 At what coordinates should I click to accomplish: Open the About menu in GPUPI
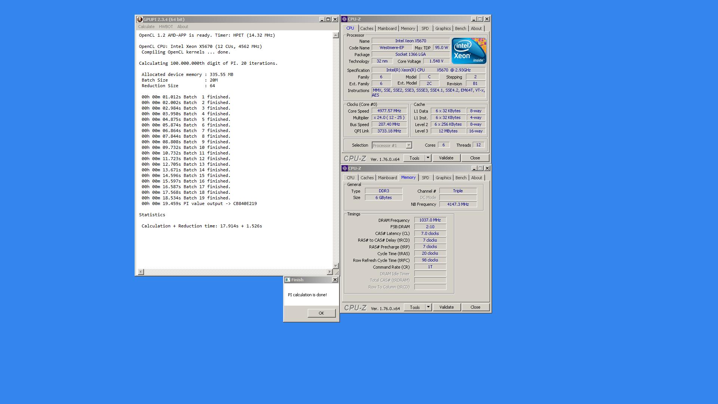(182, 27)
